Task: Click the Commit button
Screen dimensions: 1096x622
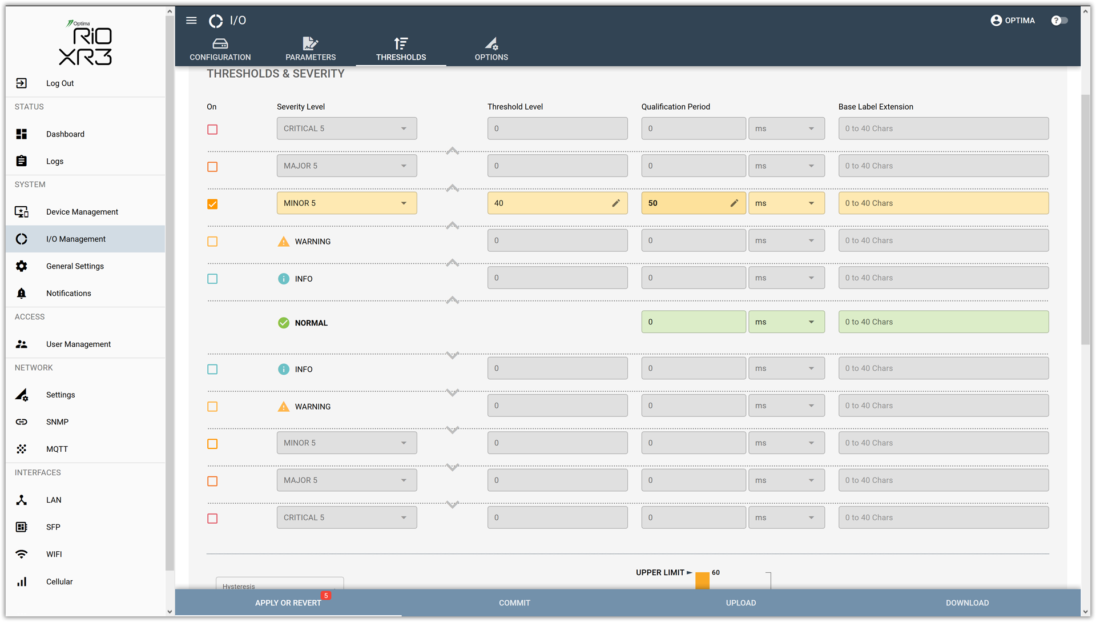Action: [x=514, y=603]
